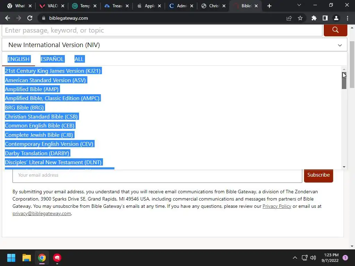Close the Apple tab
This screenshot has height=266, width=355.
(159, 6)
